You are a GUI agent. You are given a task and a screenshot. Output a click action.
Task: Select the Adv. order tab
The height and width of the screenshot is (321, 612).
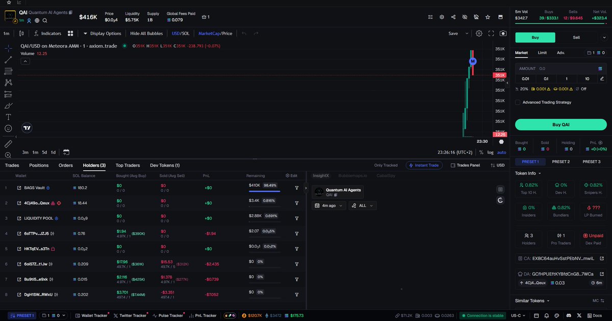[560, 52]
